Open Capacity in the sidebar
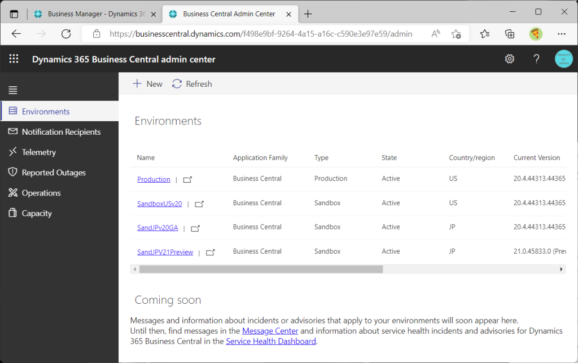 point(59,213)
